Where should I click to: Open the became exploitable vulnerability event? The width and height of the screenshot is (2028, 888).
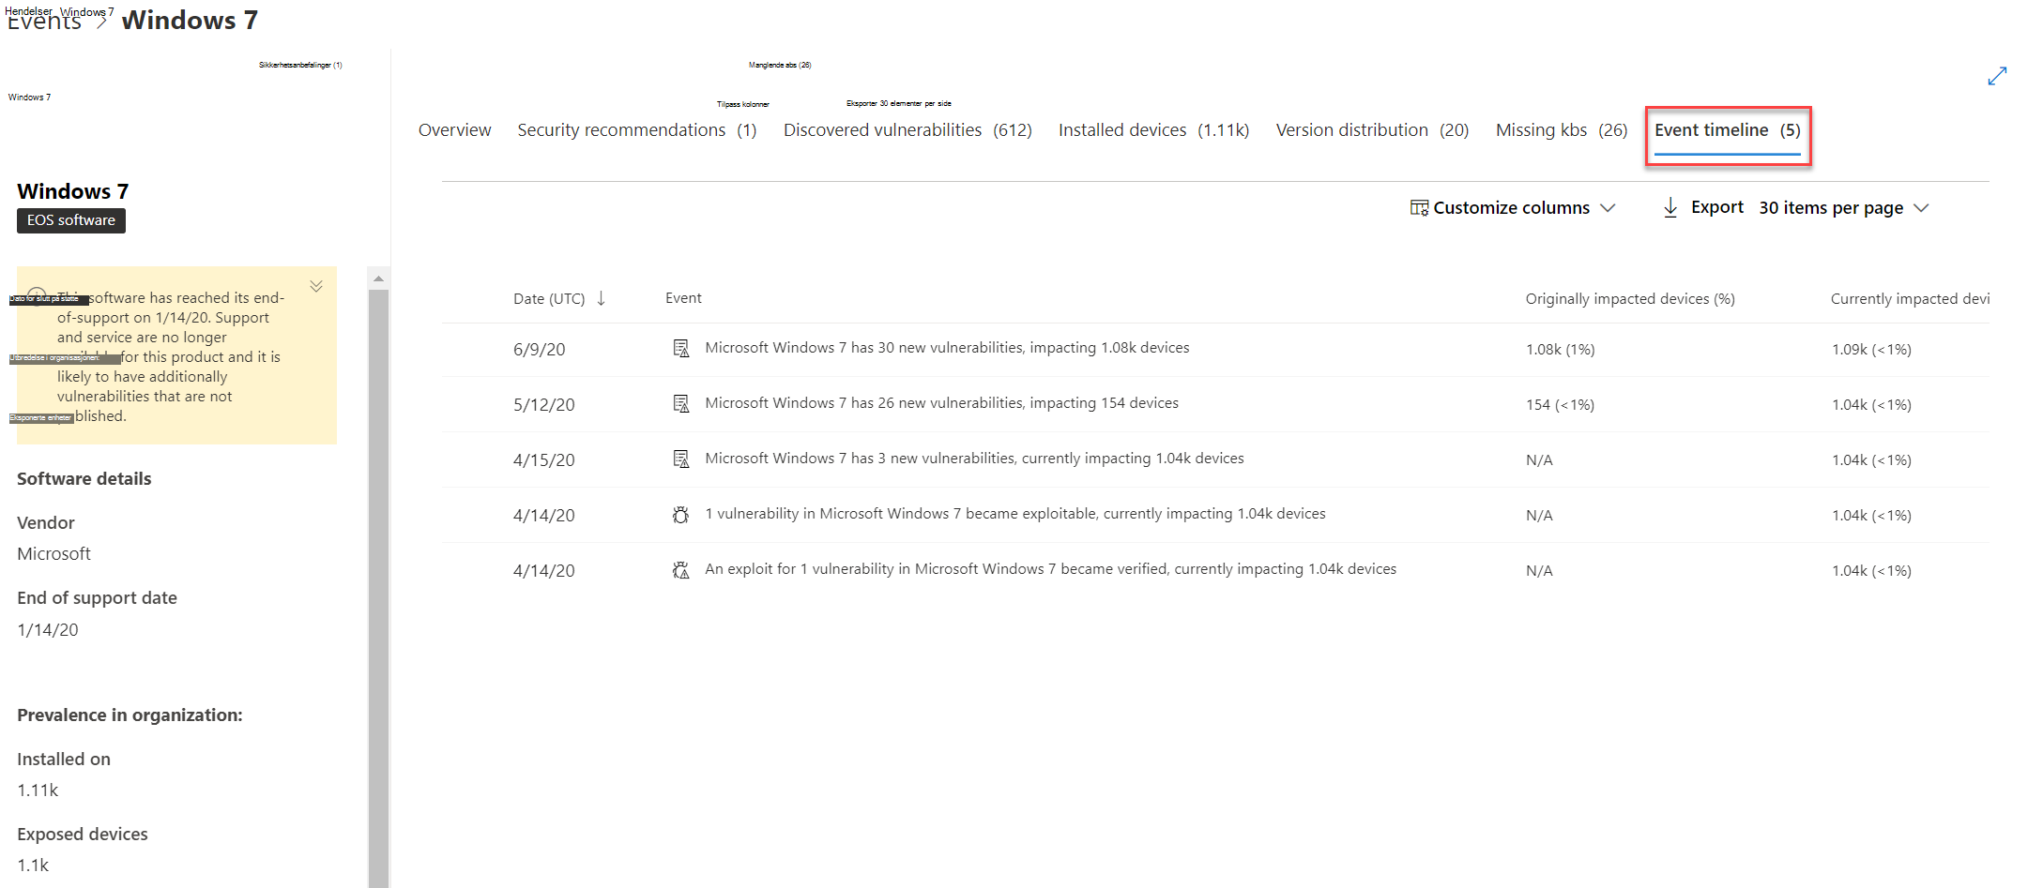[x=1015, y=514]
